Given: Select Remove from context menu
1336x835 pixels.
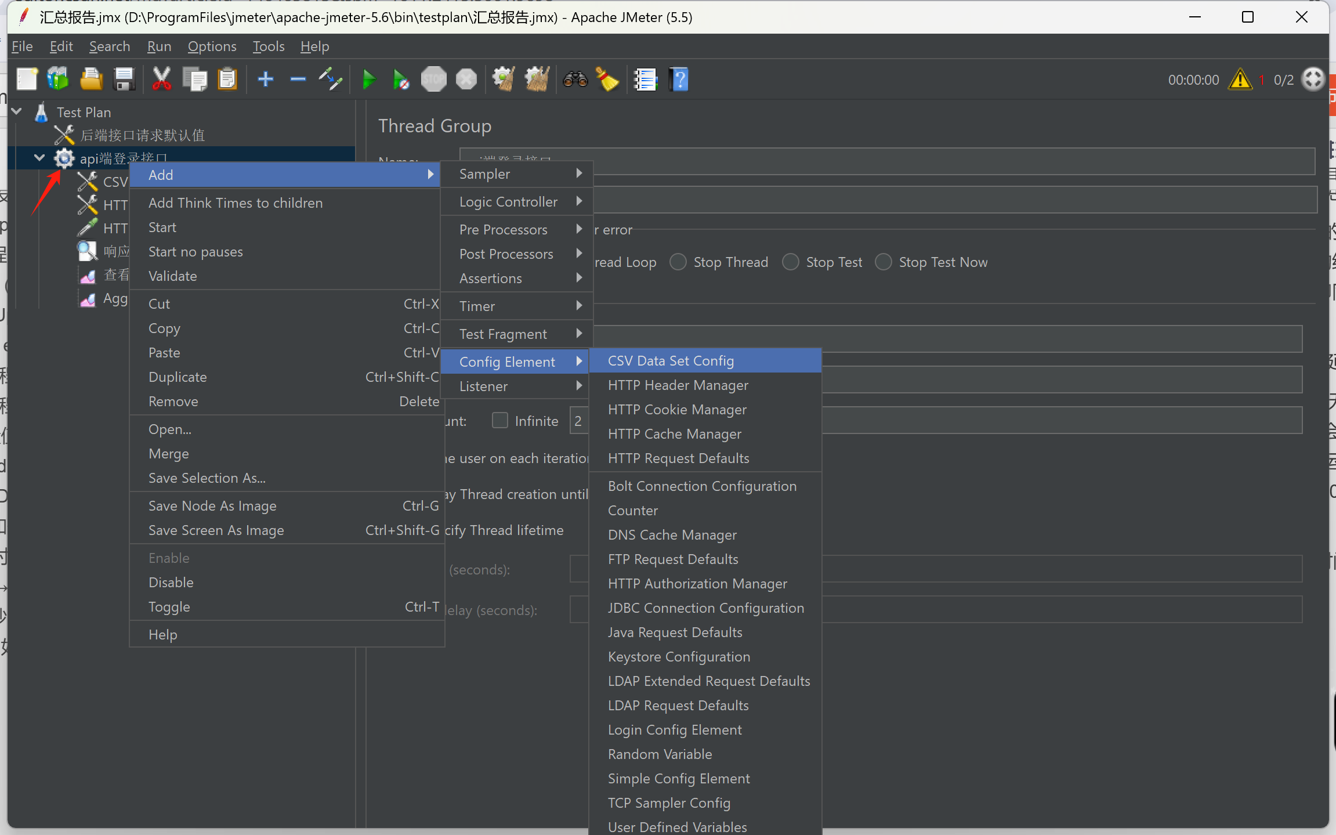Looking at the screenshot, I should click(x=287, y=402).
